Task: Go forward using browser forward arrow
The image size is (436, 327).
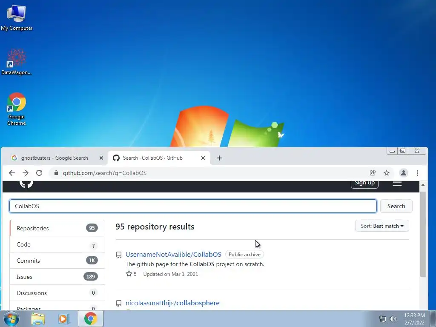Action: click(26, 173)
